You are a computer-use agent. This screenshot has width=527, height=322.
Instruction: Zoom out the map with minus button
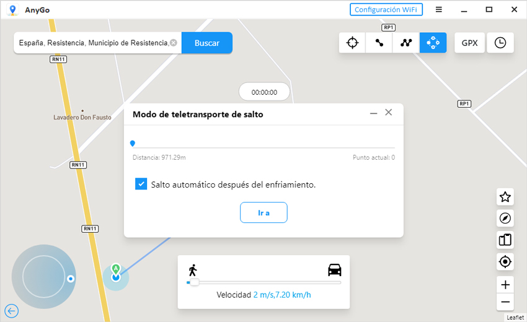505,302
